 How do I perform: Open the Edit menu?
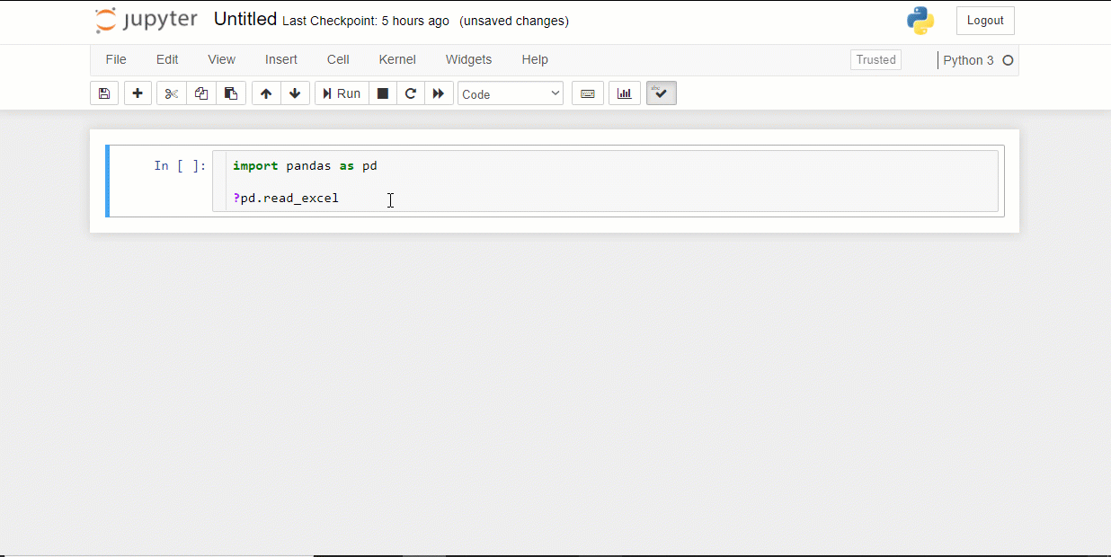click(x=167, y=59)
